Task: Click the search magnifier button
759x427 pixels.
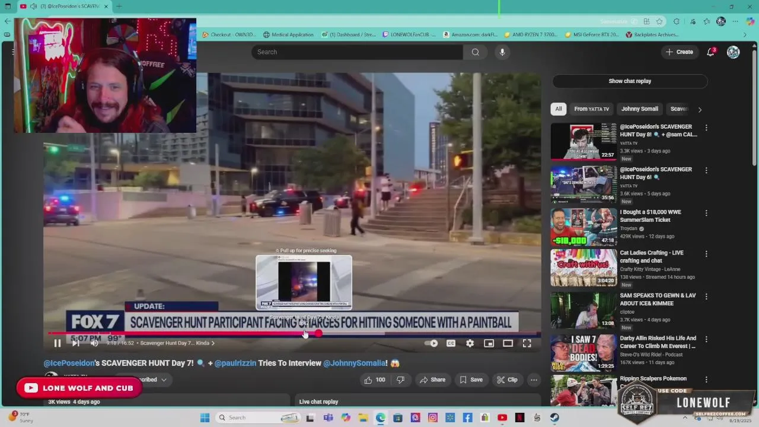Action: coord(475,52)
